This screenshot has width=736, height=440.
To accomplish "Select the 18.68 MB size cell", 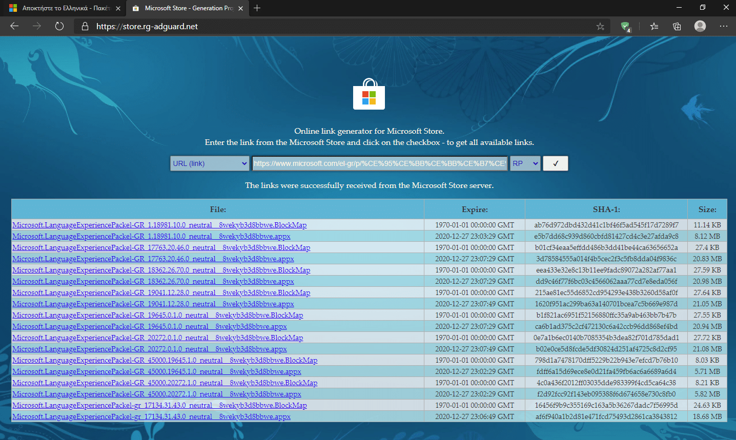I will coord(707,416).
